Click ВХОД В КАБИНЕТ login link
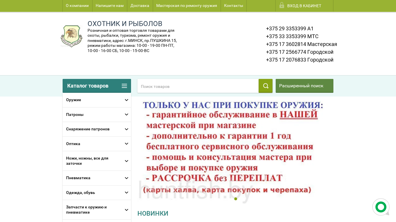Viewport: 396px width, 222px height. coord(304,6)
